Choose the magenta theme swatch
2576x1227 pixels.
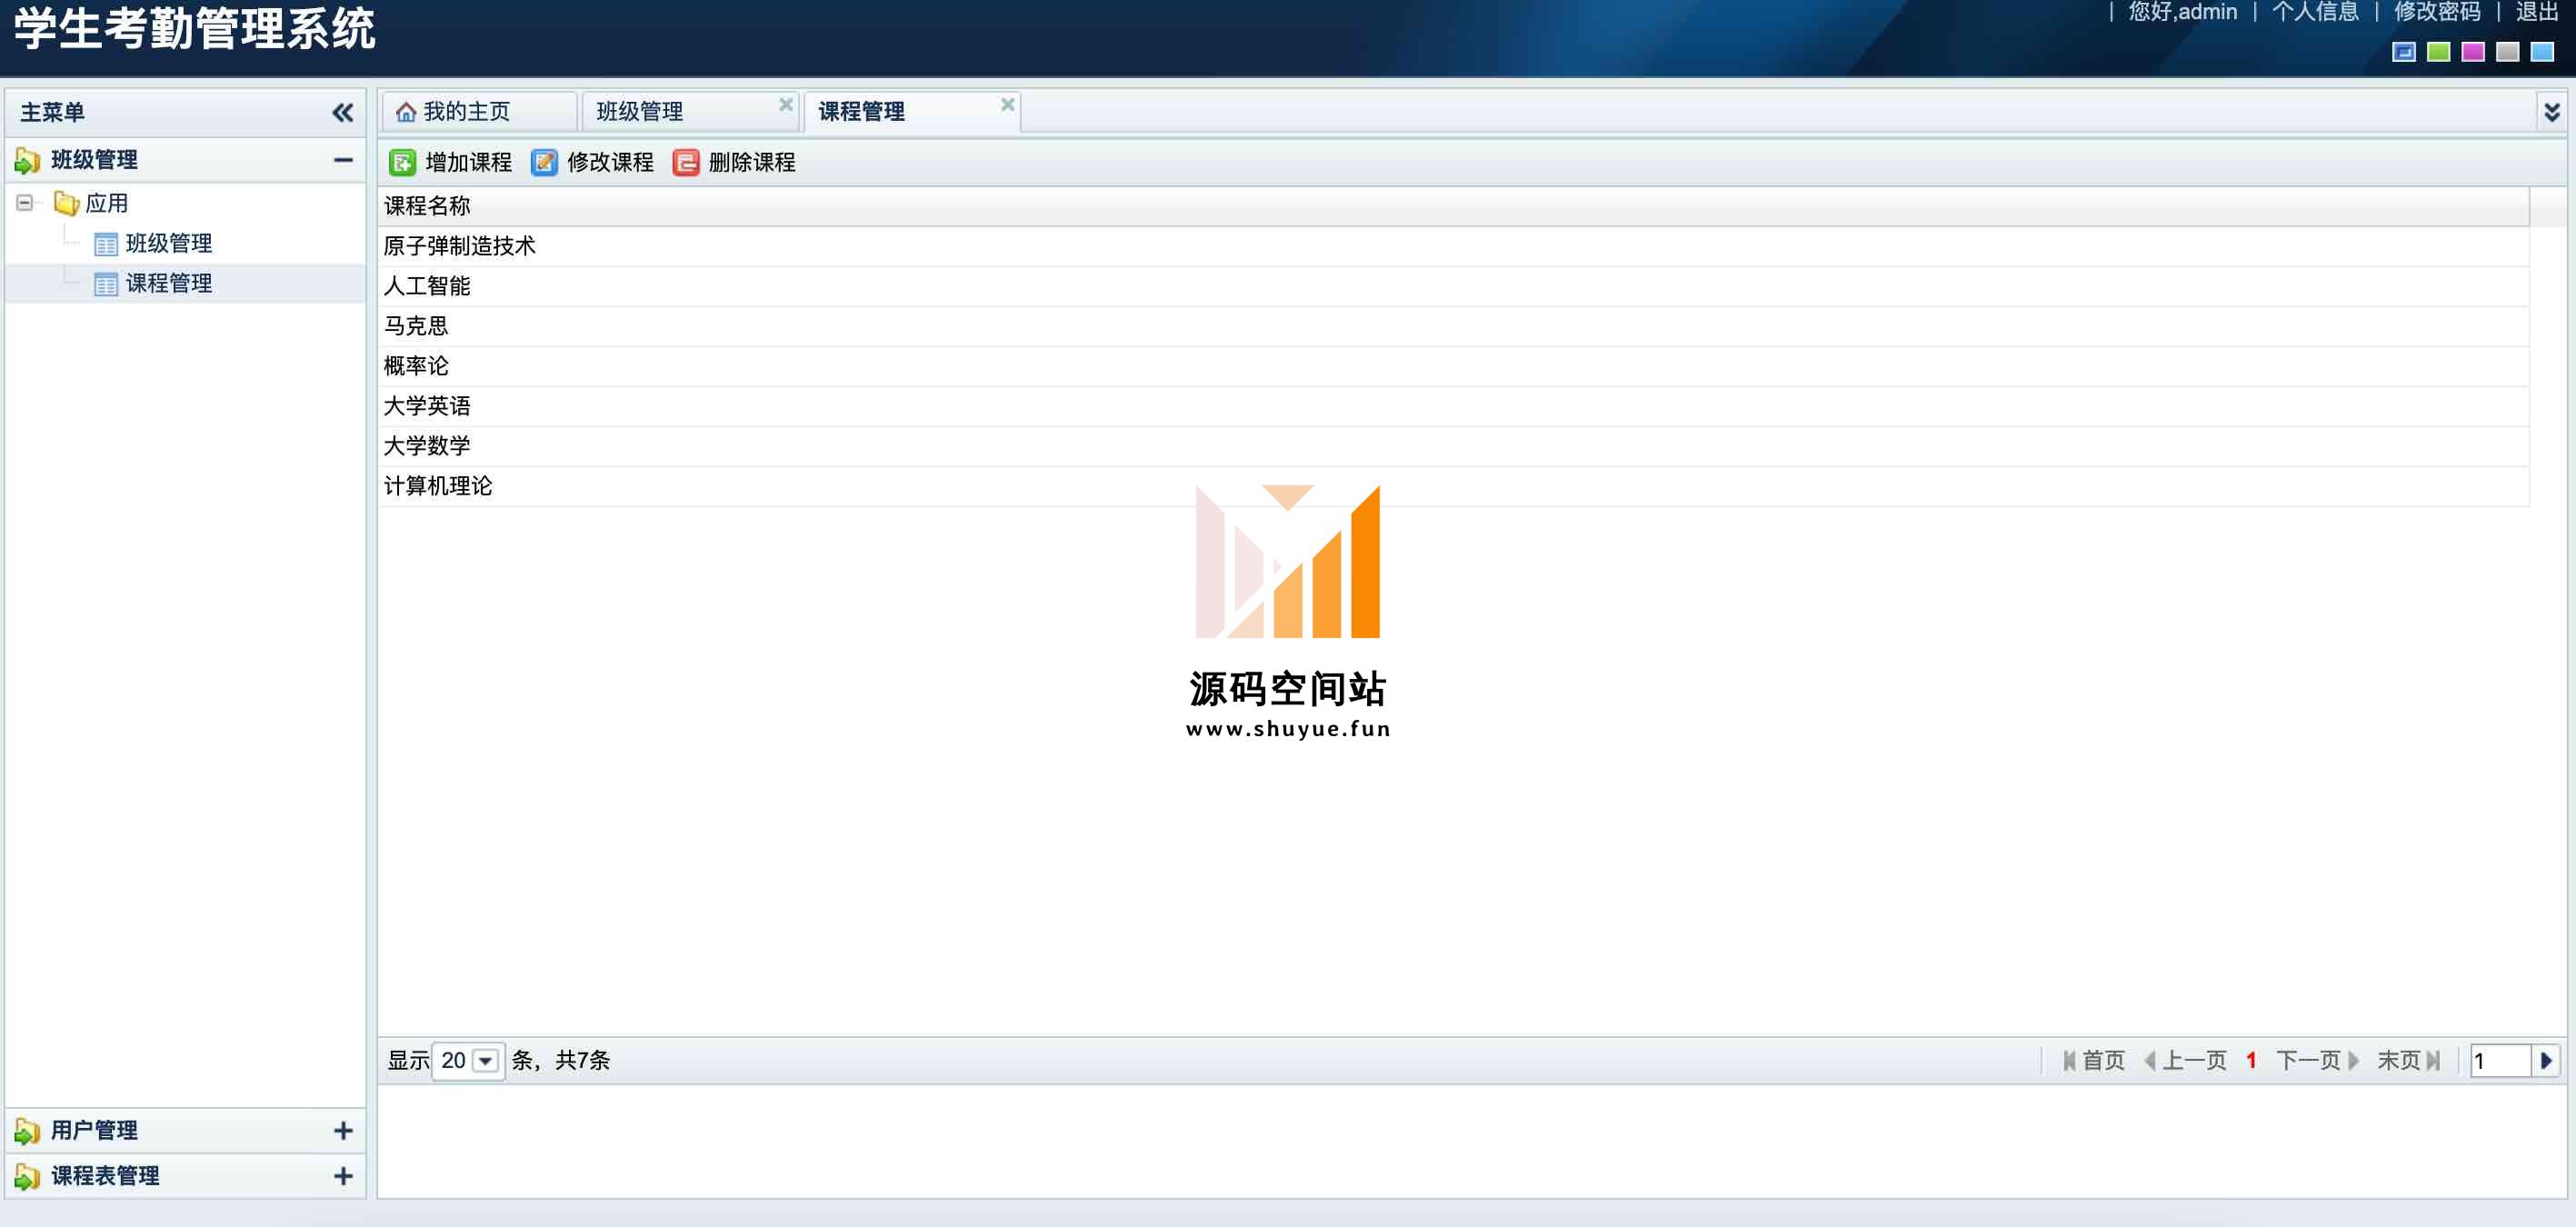click(2473, 52)
